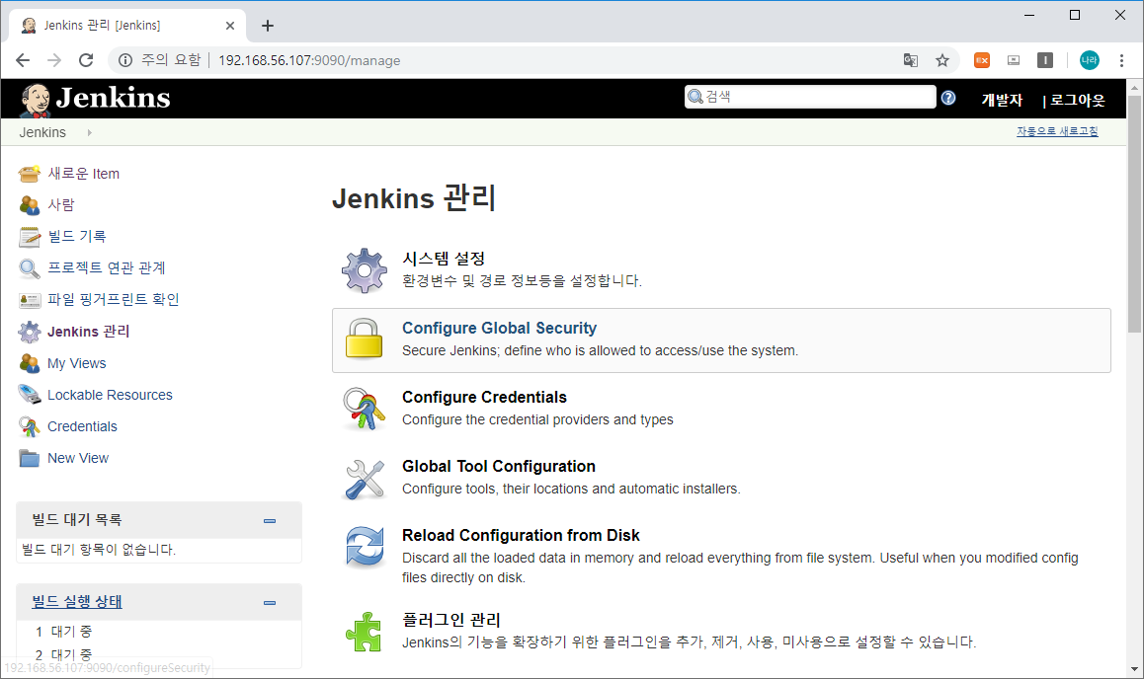Collapse the 빌드 대기 목록 panel
Image resolution: width=1144 pixels, height=679 pixels.
click(270, 521)
